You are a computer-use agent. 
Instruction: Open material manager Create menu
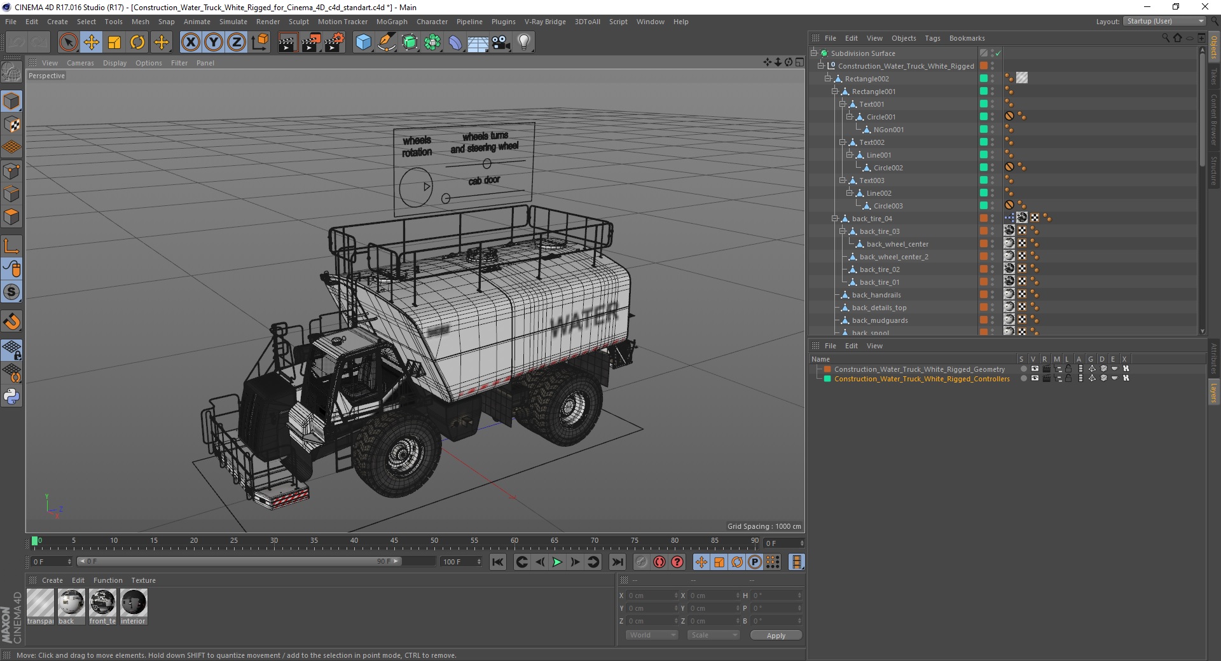tap(52, 580)
